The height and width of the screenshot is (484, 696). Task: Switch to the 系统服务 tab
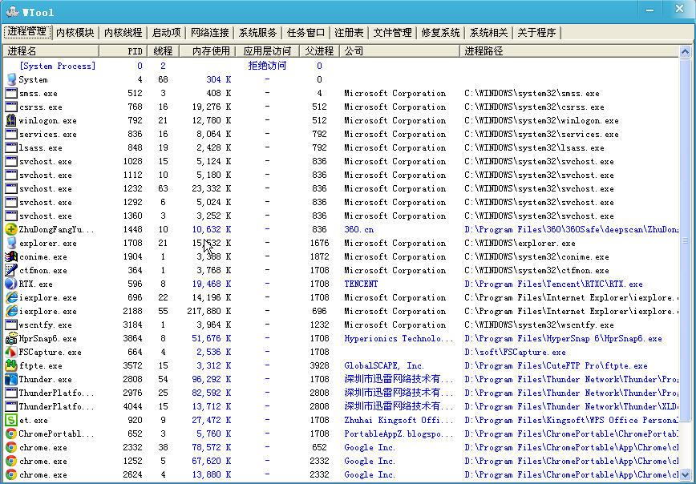[258, 33]
